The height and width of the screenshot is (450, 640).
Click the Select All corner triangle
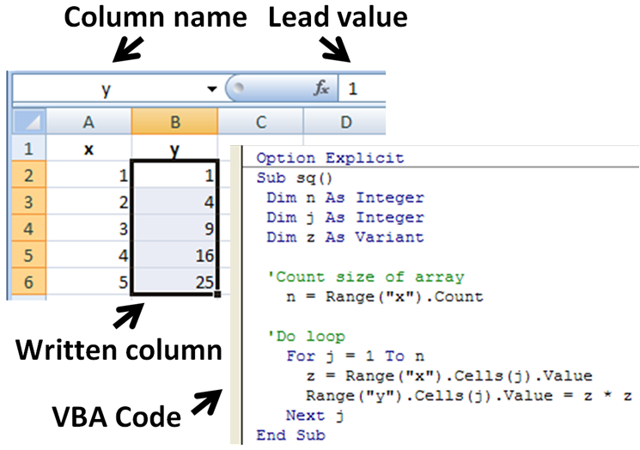[x=27, y=123]
